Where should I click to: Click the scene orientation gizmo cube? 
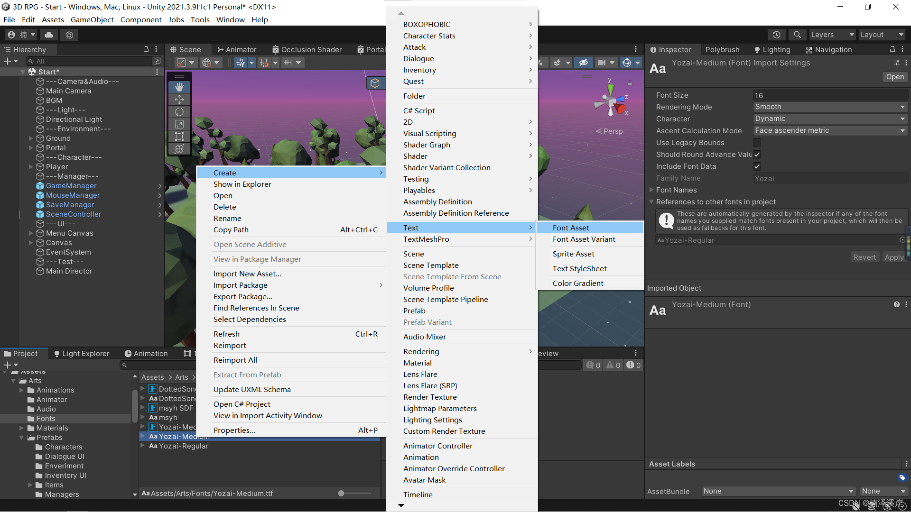point(611,101)
